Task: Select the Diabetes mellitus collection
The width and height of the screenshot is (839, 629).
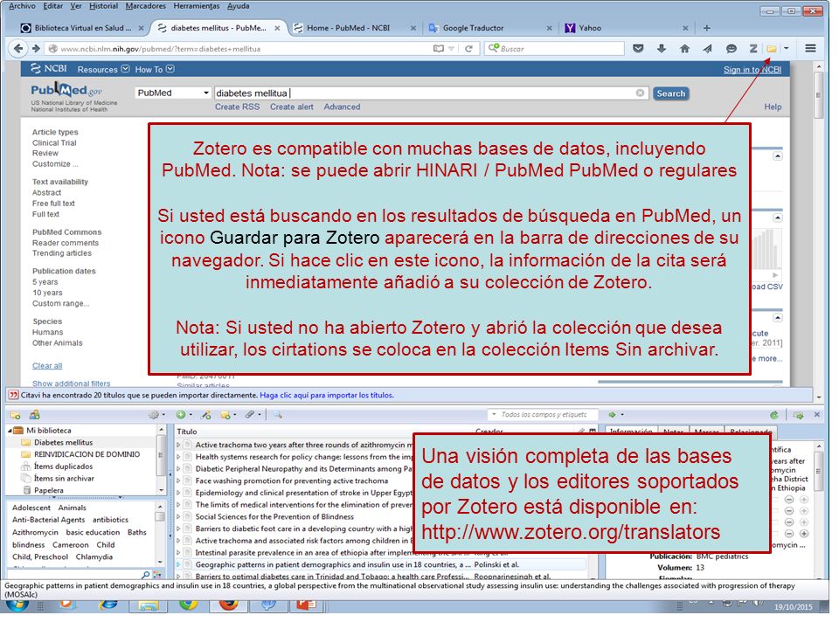Action: (x=63, y=443)
